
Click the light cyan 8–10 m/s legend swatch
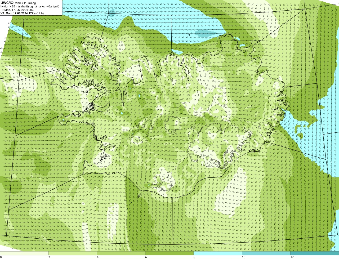[x=218, y=253]
